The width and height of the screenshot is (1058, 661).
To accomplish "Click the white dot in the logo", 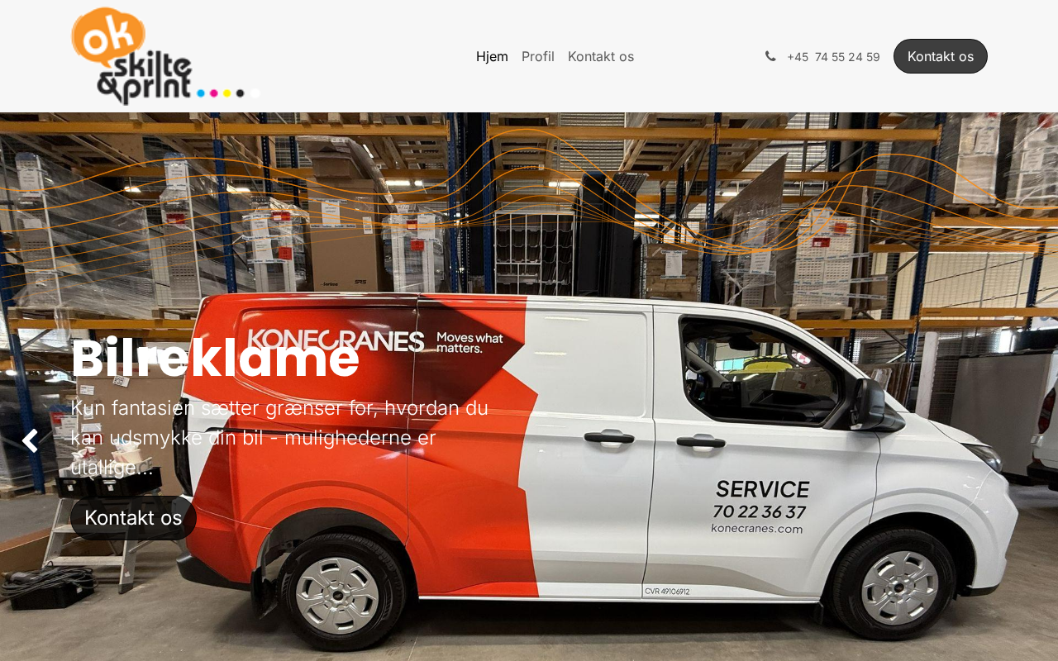I will pyautogui.click(x=255, y=93).
